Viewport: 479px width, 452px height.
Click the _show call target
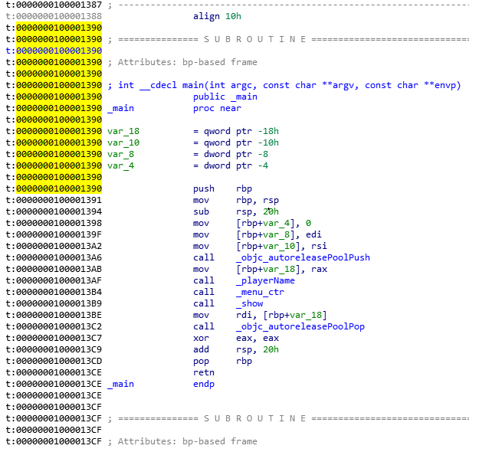(249, 303)
